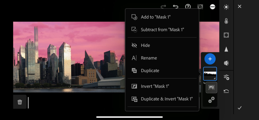Choose Invert "Mask 1"
Viewport: 259px width, 120px height.
coord(162,86)
